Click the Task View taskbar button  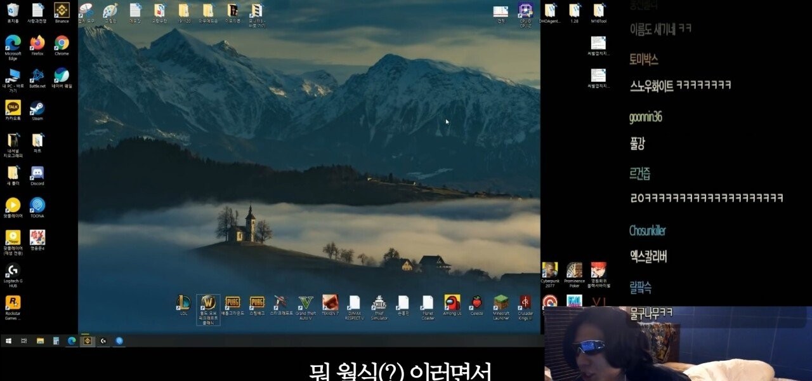click(x=24, y=341)
